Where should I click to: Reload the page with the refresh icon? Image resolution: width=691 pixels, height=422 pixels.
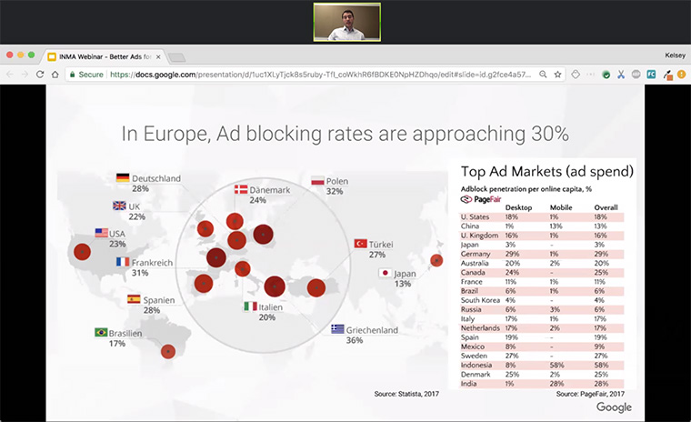(x=40, y=74)
